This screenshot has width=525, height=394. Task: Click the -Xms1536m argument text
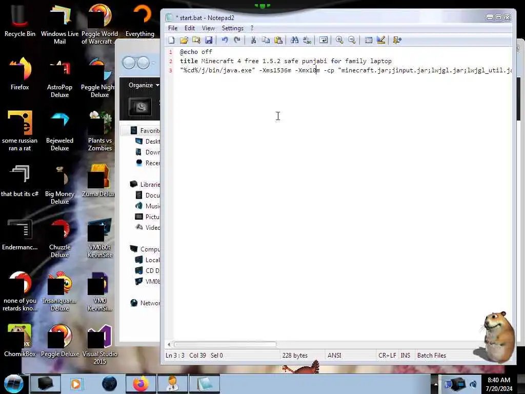275,70
